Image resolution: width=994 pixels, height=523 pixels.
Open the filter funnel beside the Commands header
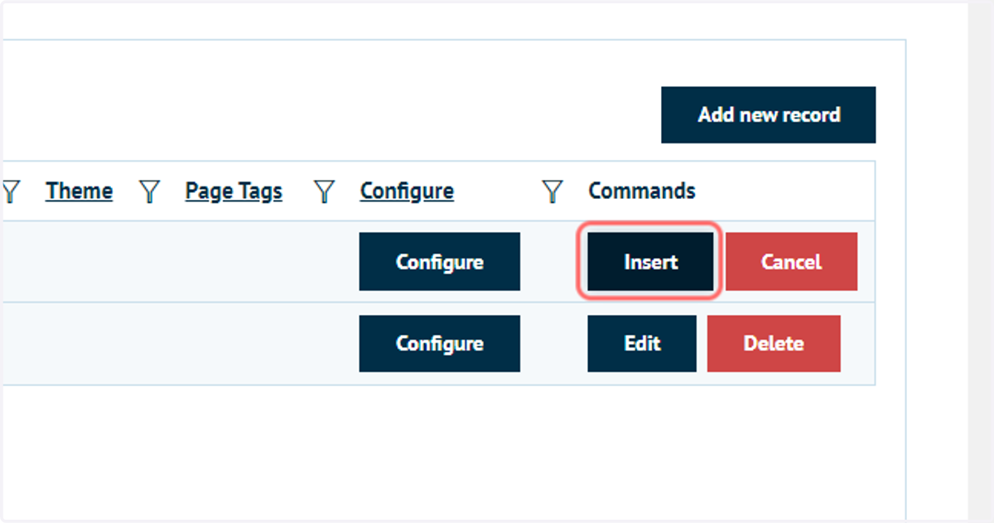pos(552,192)
